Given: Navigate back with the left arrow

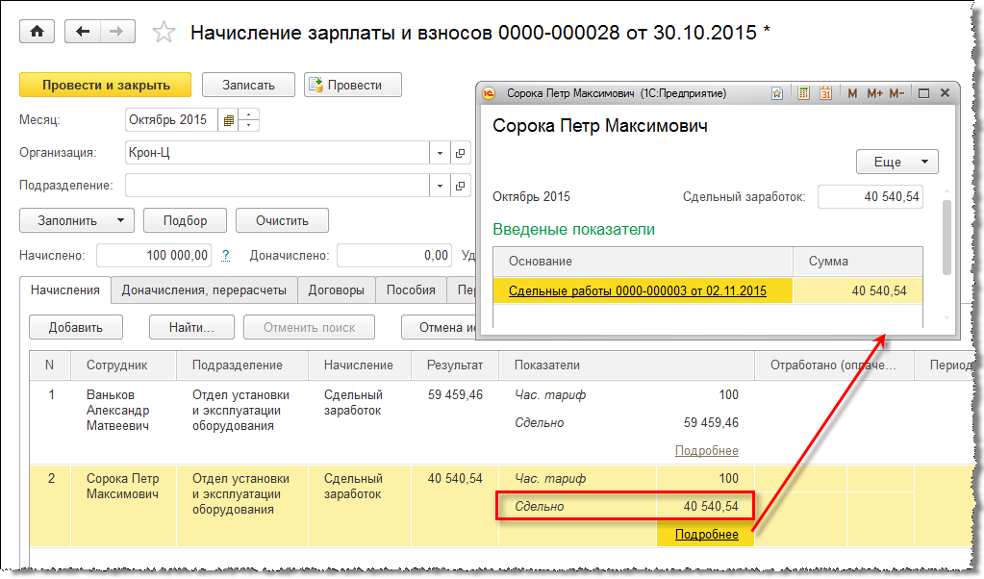Looking at the screenshot, I should [83, 32].
